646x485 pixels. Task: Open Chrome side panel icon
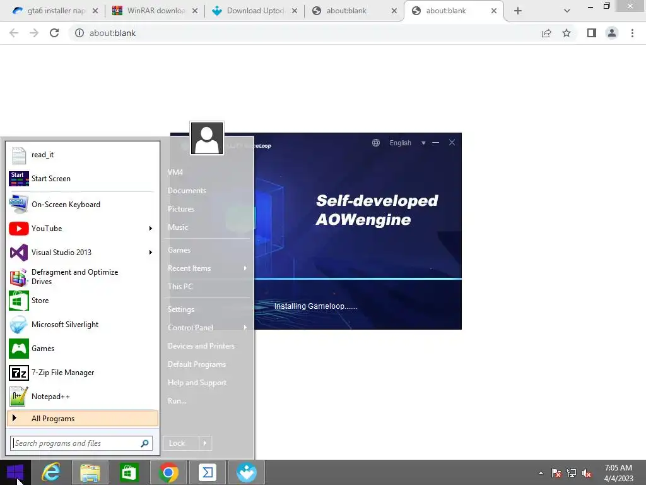[x=592, y=33]
